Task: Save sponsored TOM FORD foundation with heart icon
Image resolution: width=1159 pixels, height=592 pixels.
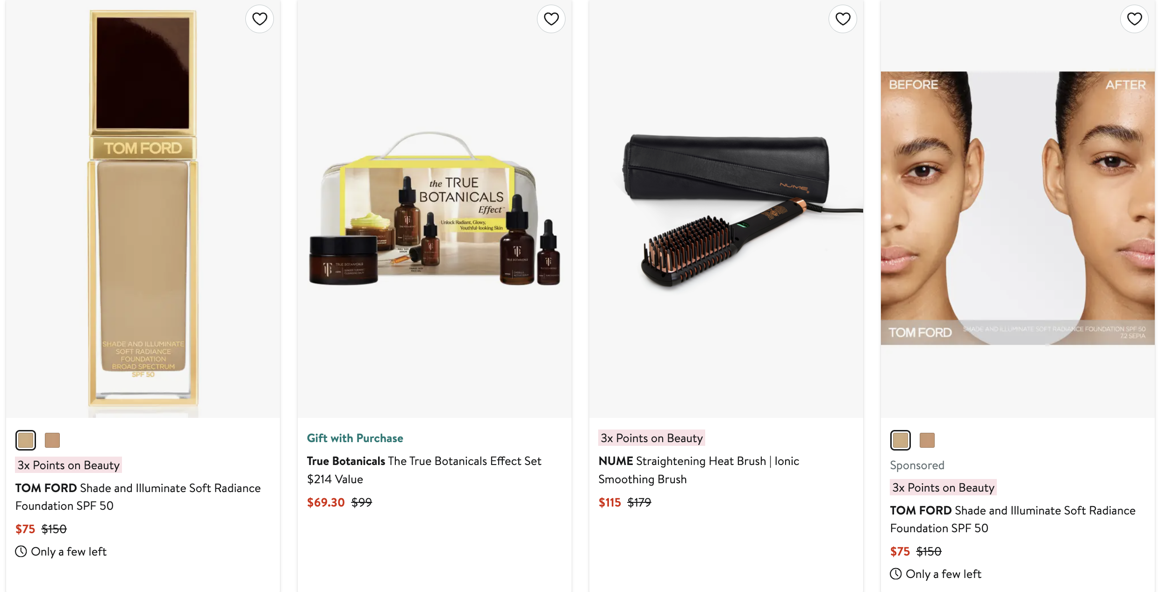Action: pos(1134,19)
